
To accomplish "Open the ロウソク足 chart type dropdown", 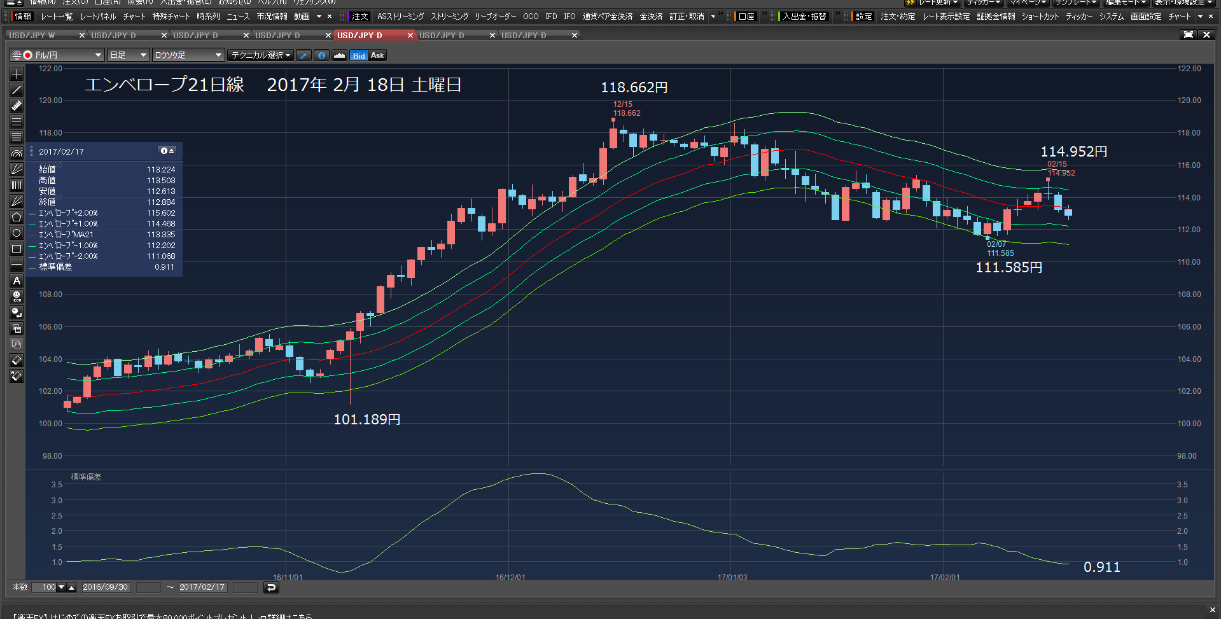I will coord(188,55).
